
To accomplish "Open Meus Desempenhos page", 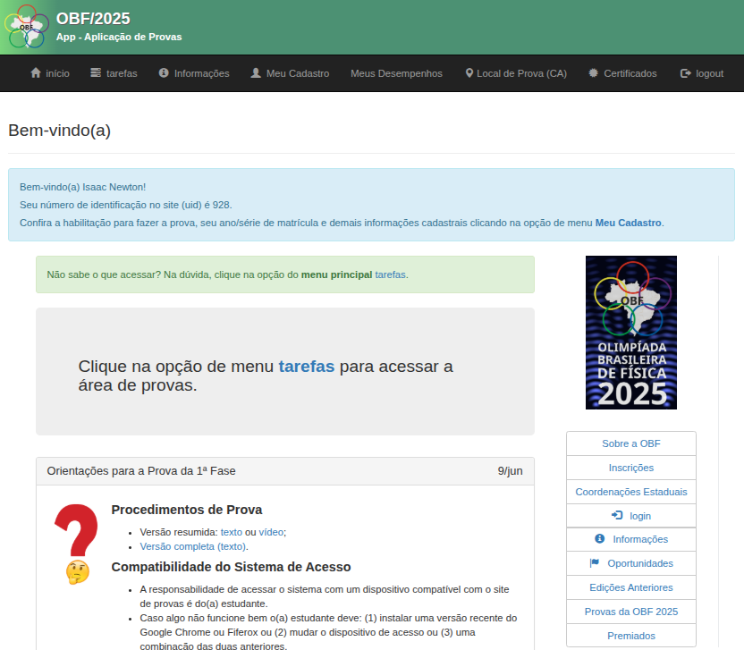I will click(396, 73).
